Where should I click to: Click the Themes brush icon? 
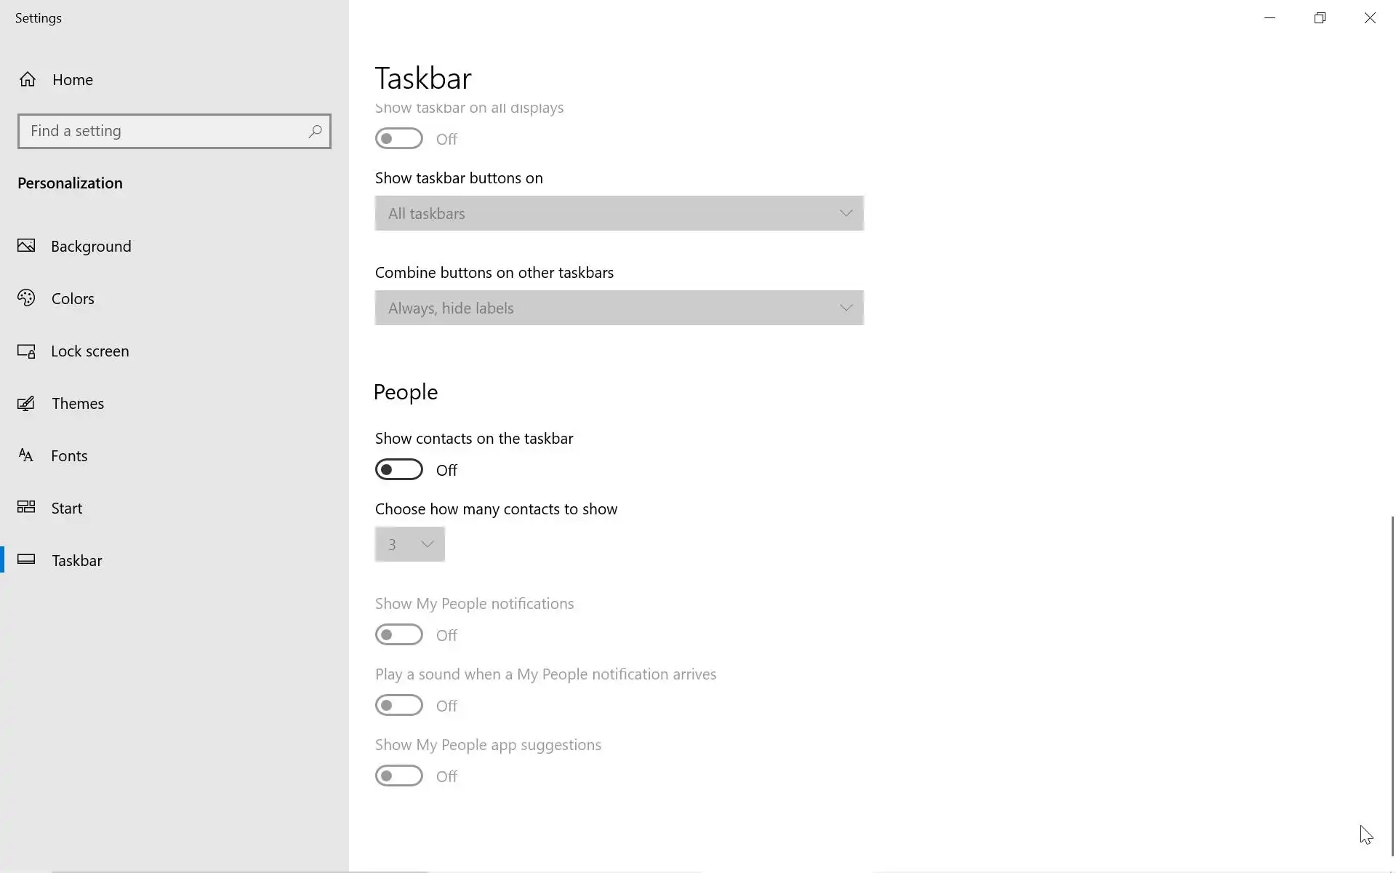26,404
